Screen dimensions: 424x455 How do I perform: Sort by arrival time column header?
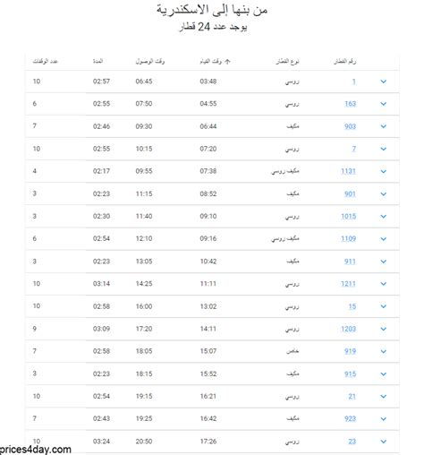tap(150, 61)
